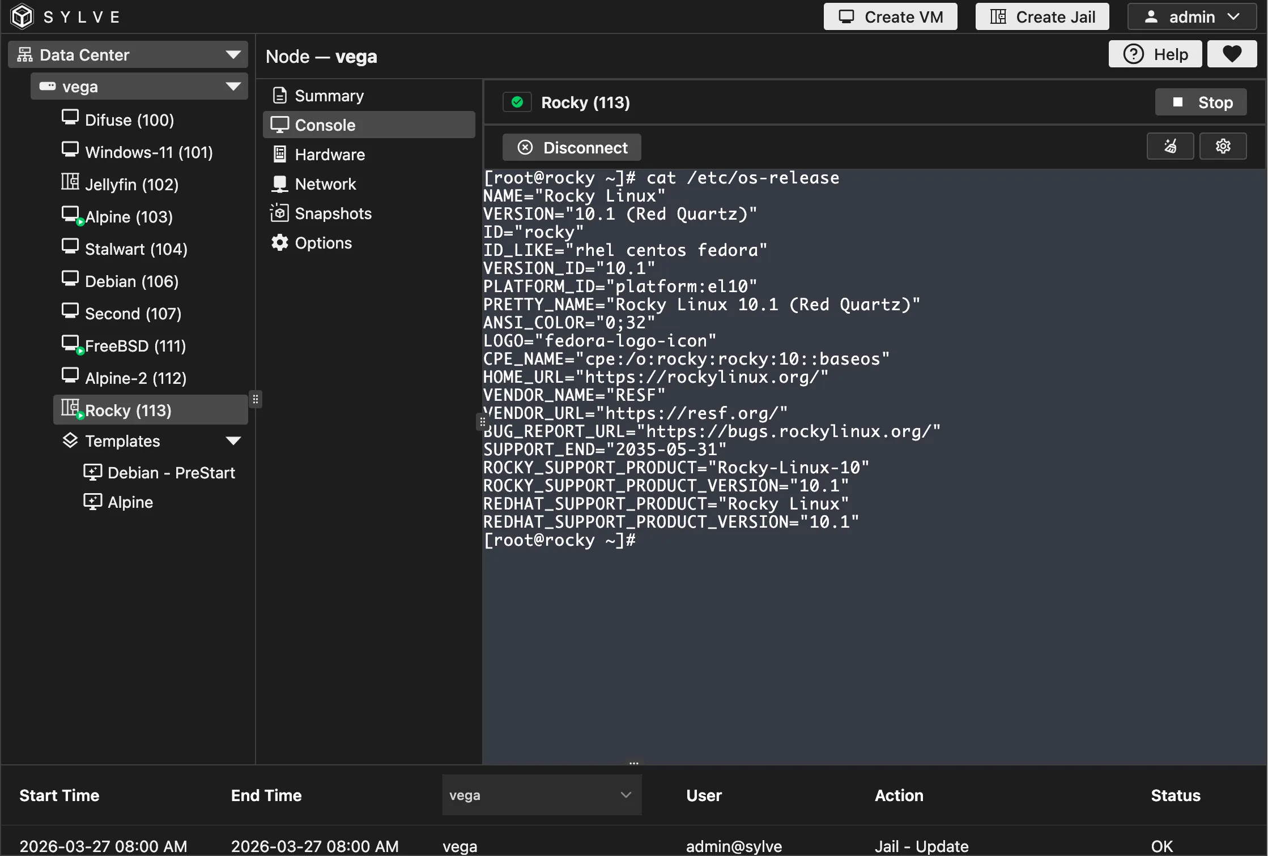Click the End Time column header
Image resolution: width=1268 pixels, height=856 pixels.
click(266, 795)
